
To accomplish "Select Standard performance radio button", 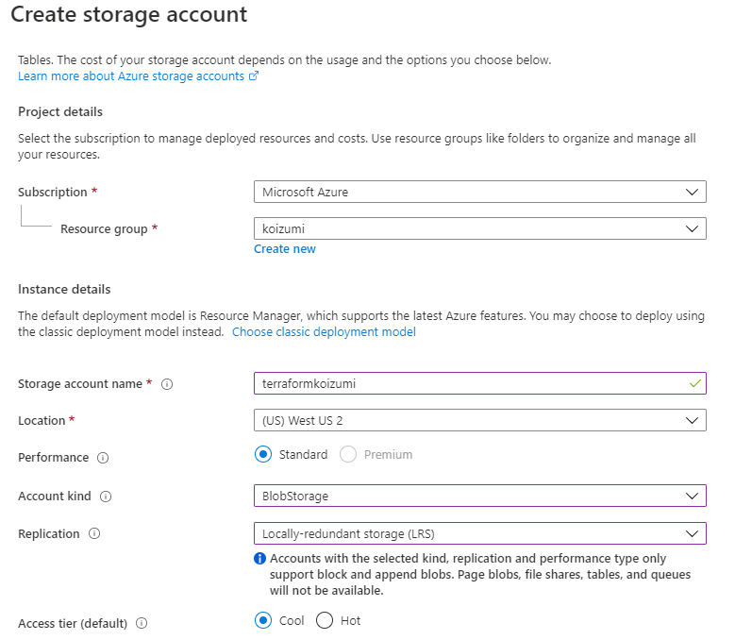I will (x=263, y=455).
